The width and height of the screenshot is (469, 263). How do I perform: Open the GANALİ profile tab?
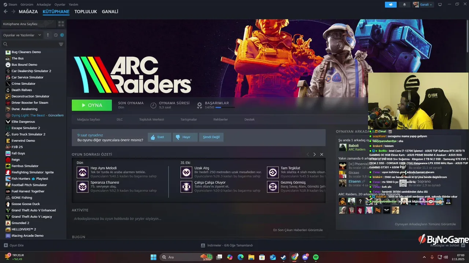(x=110, y=12)
